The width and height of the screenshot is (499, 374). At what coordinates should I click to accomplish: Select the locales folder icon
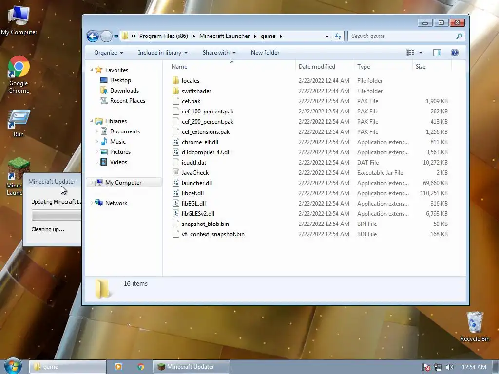(x=175, y=80)
